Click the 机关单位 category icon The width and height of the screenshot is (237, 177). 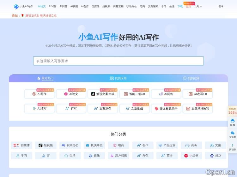coord(88,146)
